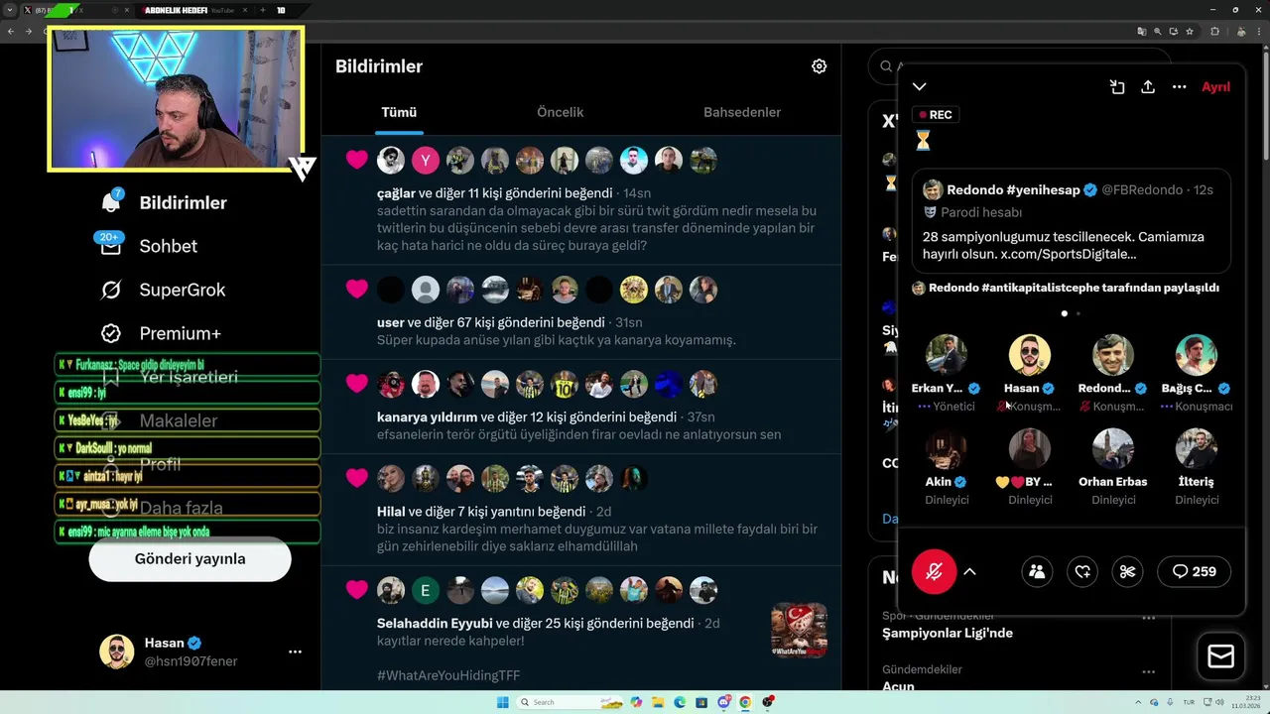Open the Windows Start menu

pyautogui.click(x=502, y=702)
